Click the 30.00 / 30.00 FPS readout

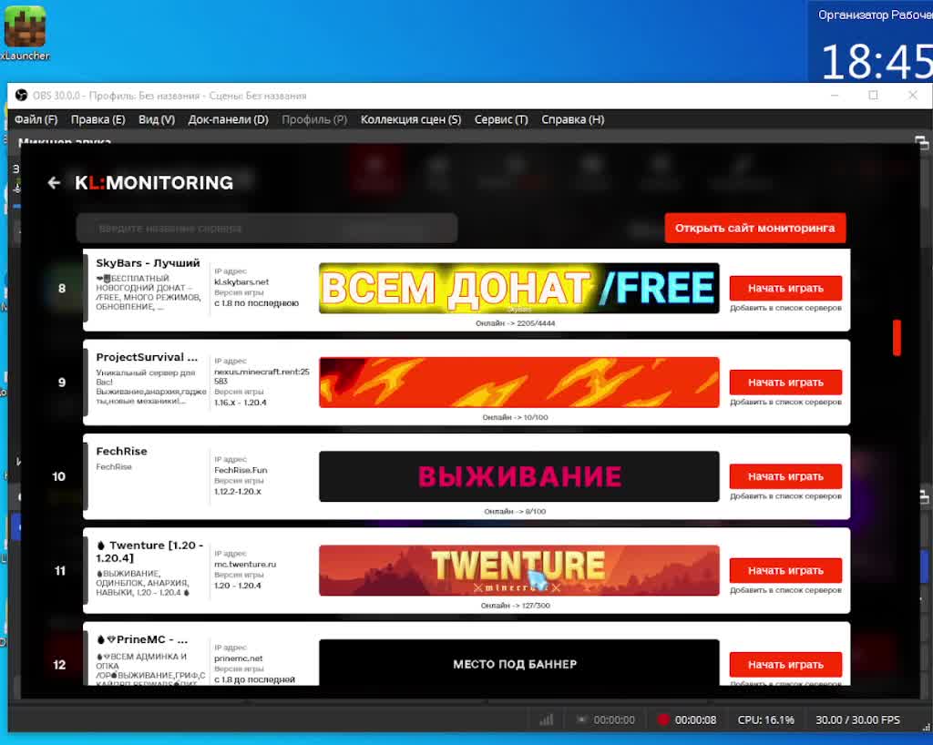coord(857,720)
